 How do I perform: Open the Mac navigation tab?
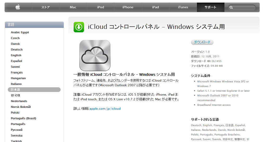click(73, 7)
